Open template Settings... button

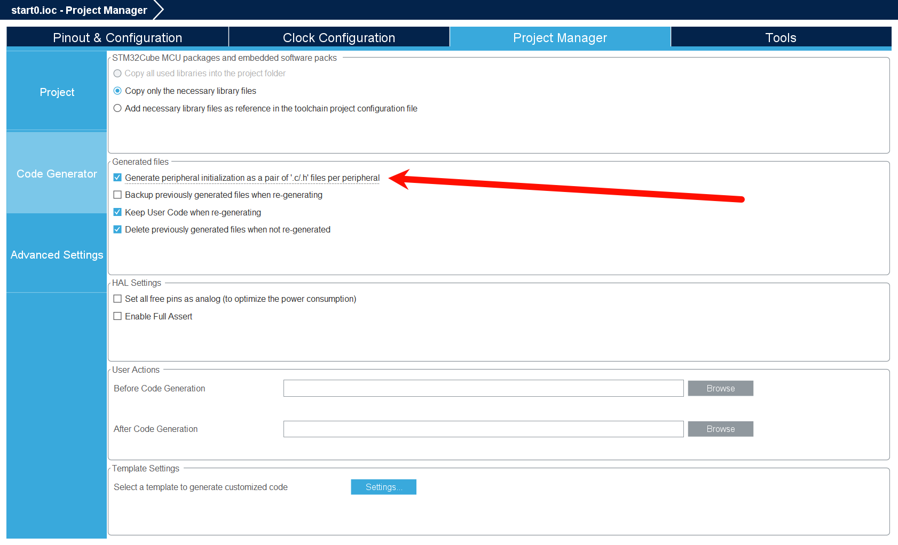383,487
